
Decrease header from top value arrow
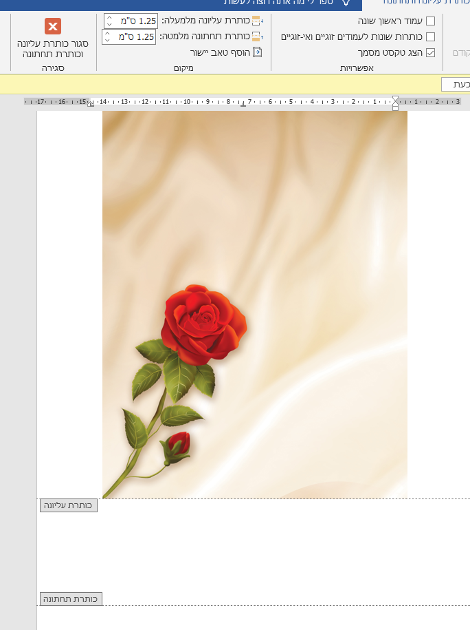pyautogui.click(x=109, y=24)
